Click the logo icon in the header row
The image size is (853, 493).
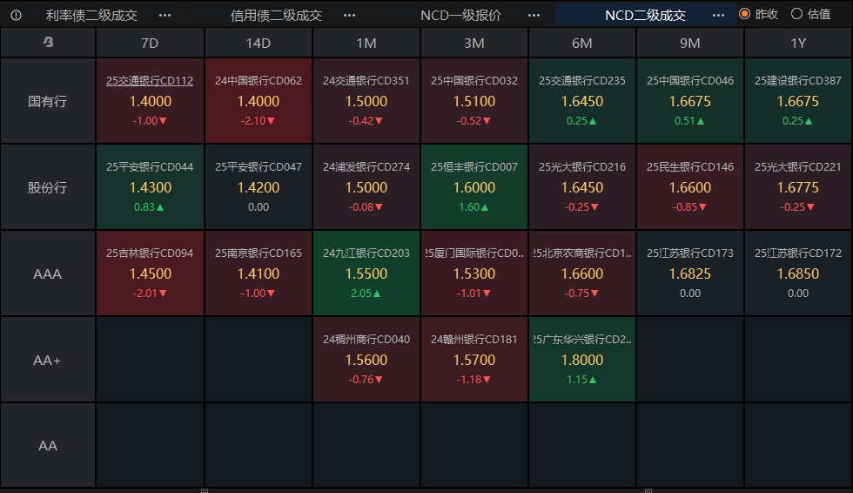click(x=48, y=42)
